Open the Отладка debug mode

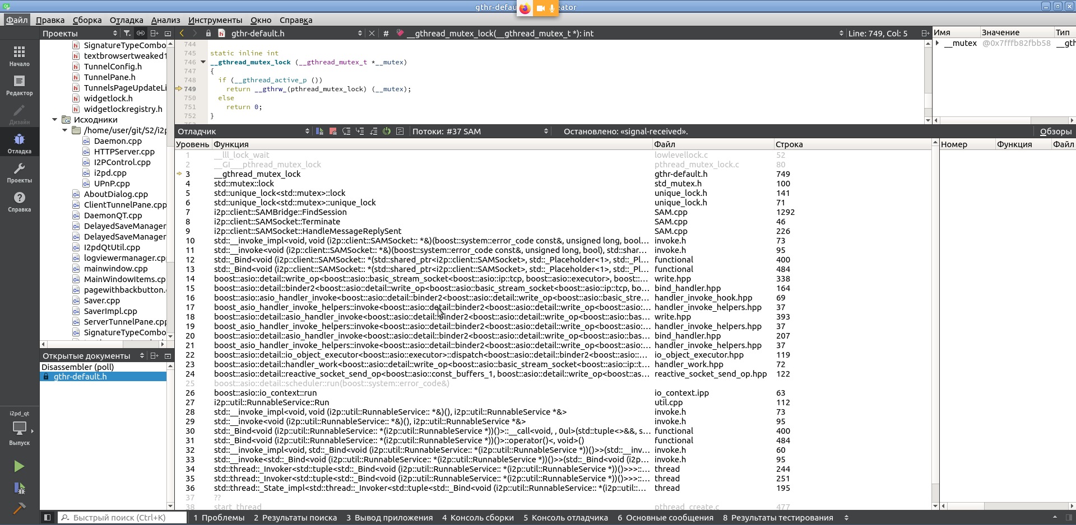(20, 143)
